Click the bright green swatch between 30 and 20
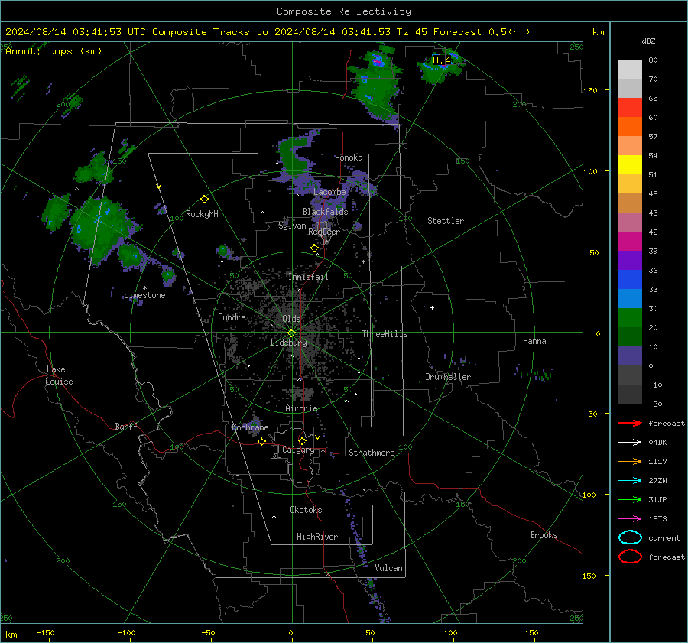Viewport: 688px width, 643px height. tap(630, 318)
